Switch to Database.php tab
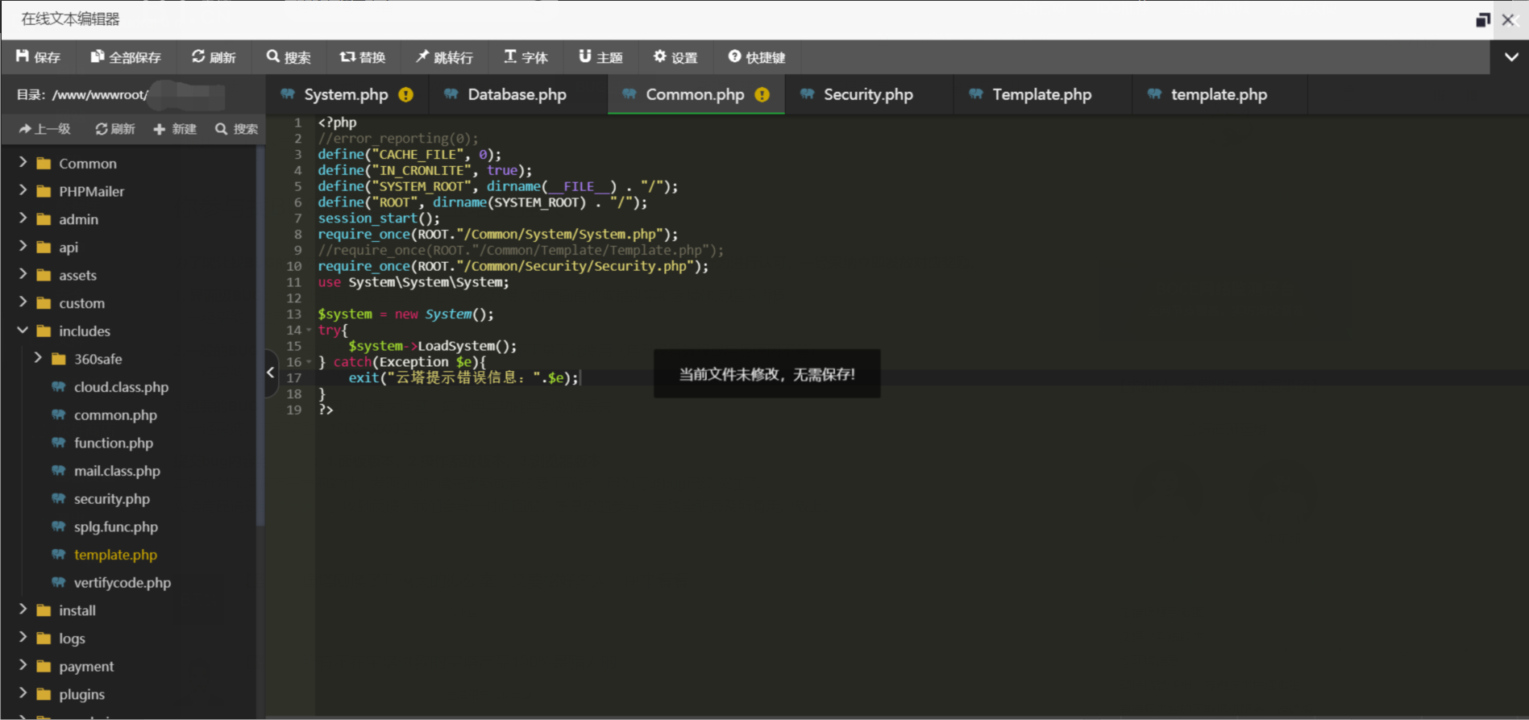The height and width of the screenshot is (720, 1529). [517, 94]
